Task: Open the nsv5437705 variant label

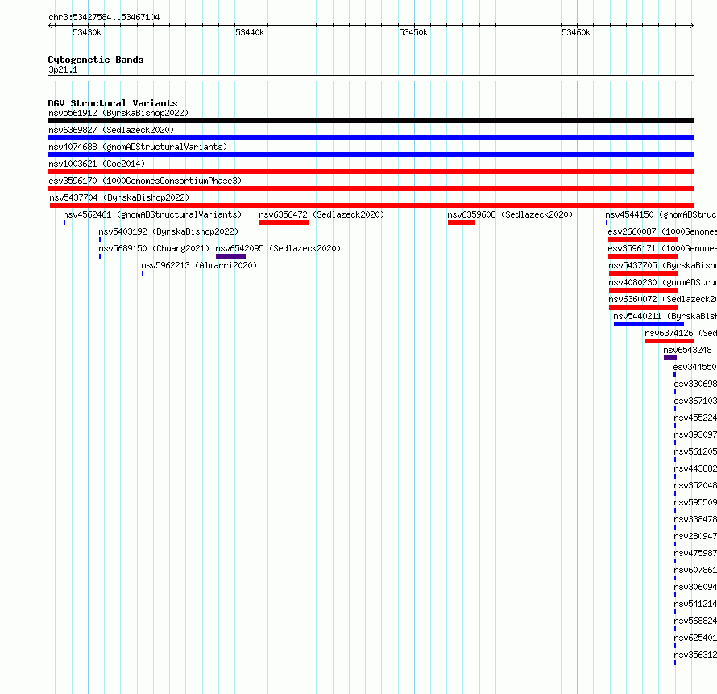Action: point(662,265)
